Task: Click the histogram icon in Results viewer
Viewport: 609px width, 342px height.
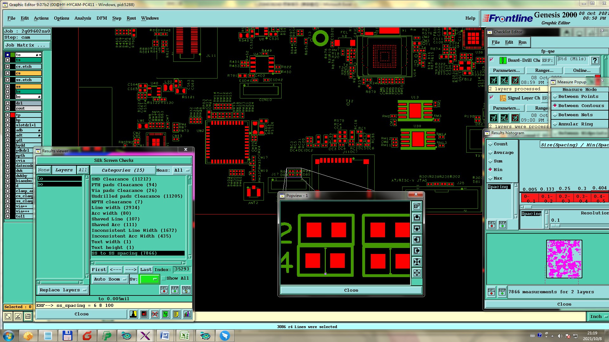Action: [187, 314]
